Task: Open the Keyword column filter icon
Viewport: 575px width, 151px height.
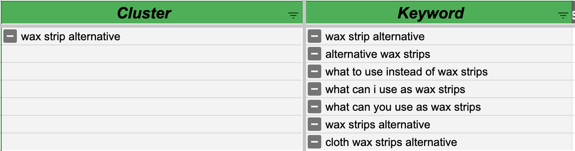Action: point(563,16)
